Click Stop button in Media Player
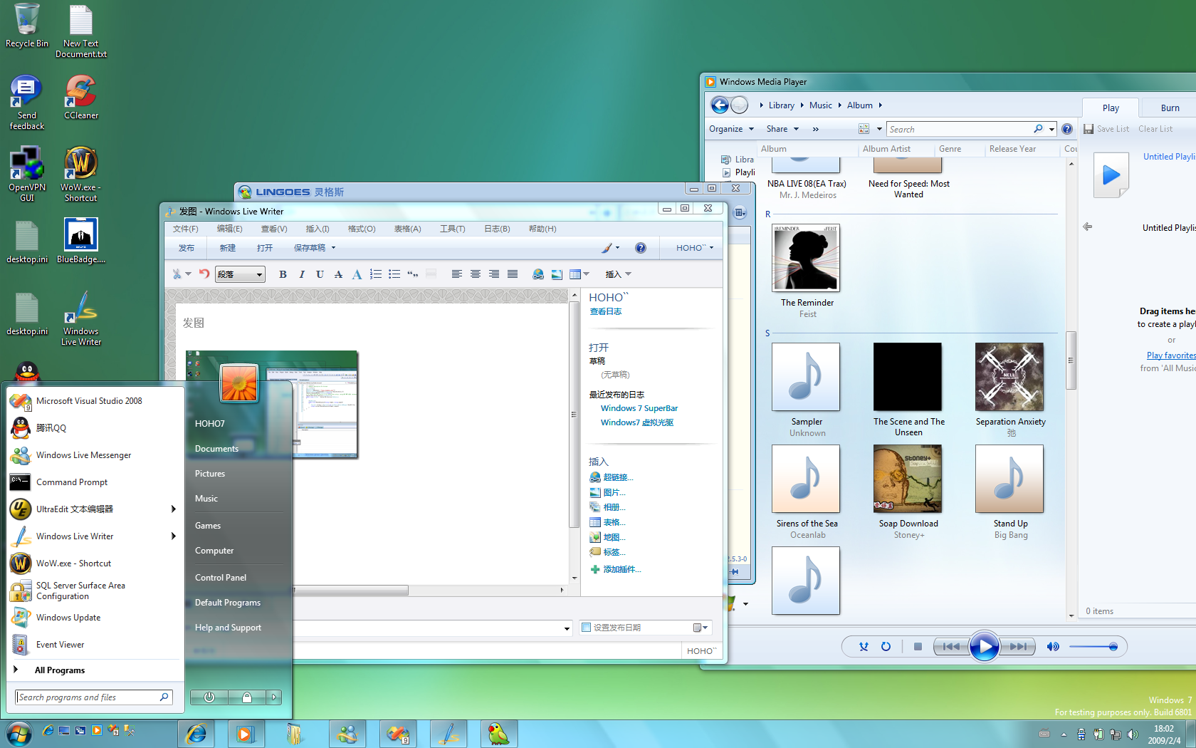Image resolution: width=1196 pixels, height=748 pixels. click(x=918, y=647)
